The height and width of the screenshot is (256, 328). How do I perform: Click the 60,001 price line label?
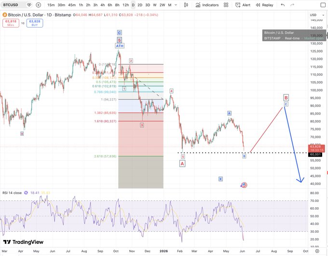coord(315,155)
